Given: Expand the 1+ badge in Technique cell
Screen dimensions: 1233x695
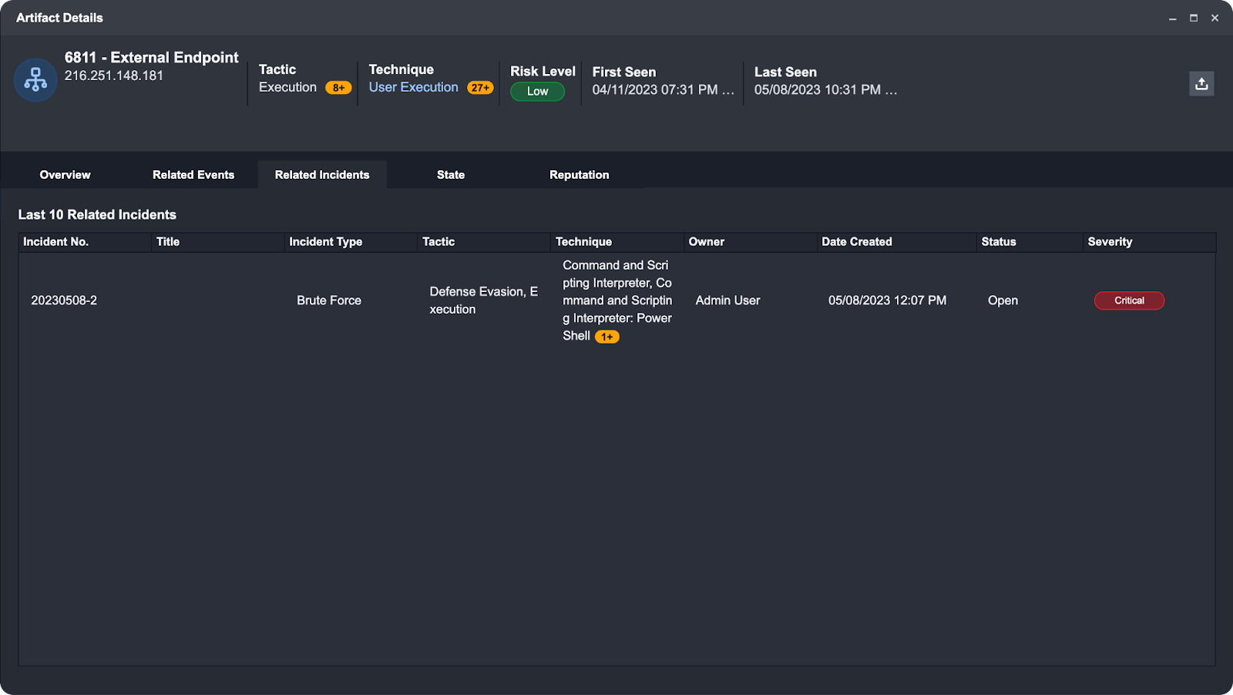Looking at the screenshot, I should (606, 337).
